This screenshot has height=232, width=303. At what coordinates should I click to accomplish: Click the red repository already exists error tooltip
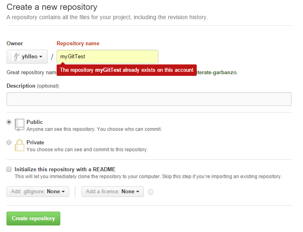pyautogui.click(x=127, y=70)
